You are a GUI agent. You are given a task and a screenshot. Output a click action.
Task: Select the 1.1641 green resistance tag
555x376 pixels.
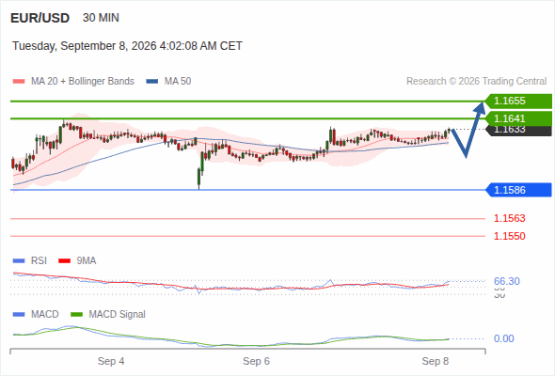coord(518,118)
